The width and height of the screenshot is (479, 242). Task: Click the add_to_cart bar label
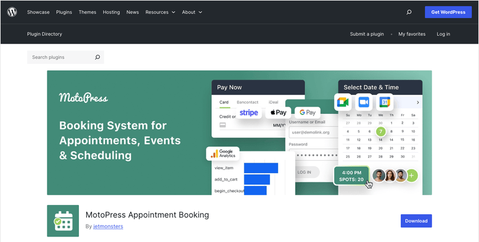(x=226, y=179)
